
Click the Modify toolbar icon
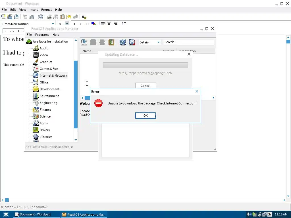102,42
